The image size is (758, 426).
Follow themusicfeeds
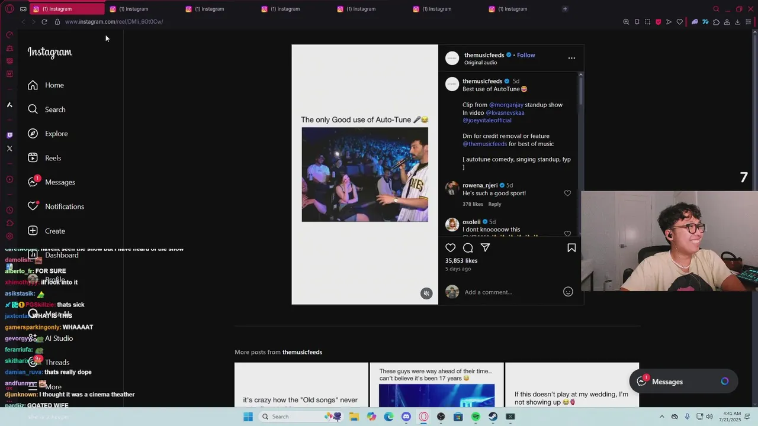[526, 55]
